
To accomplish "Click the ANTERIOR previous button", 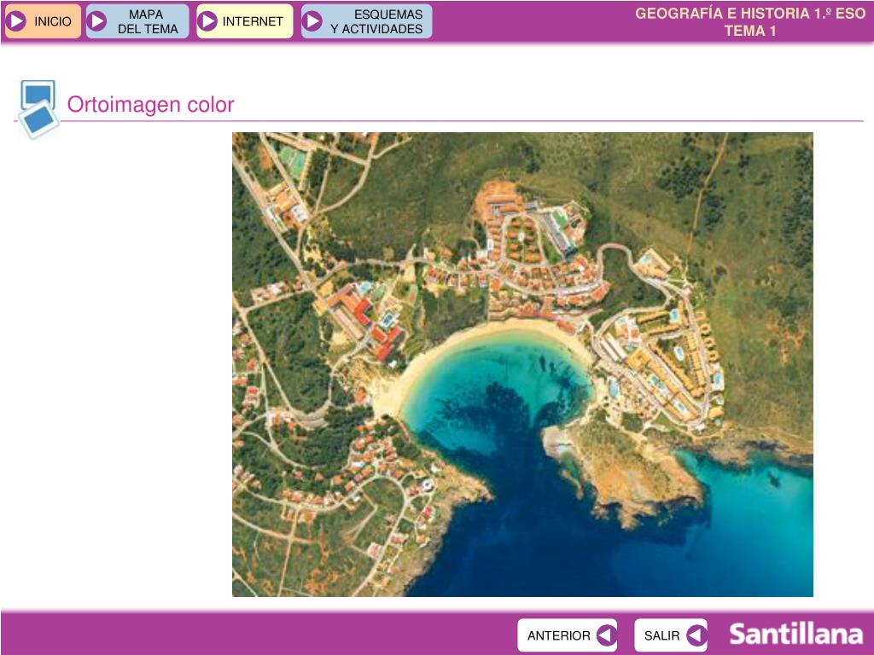I will (567, 635).
